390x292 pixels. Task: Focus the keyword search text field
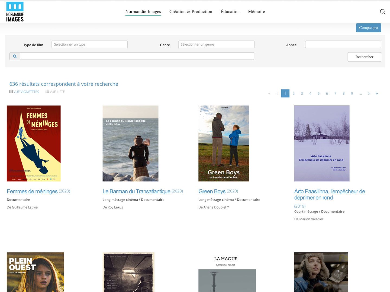point(137,56)
